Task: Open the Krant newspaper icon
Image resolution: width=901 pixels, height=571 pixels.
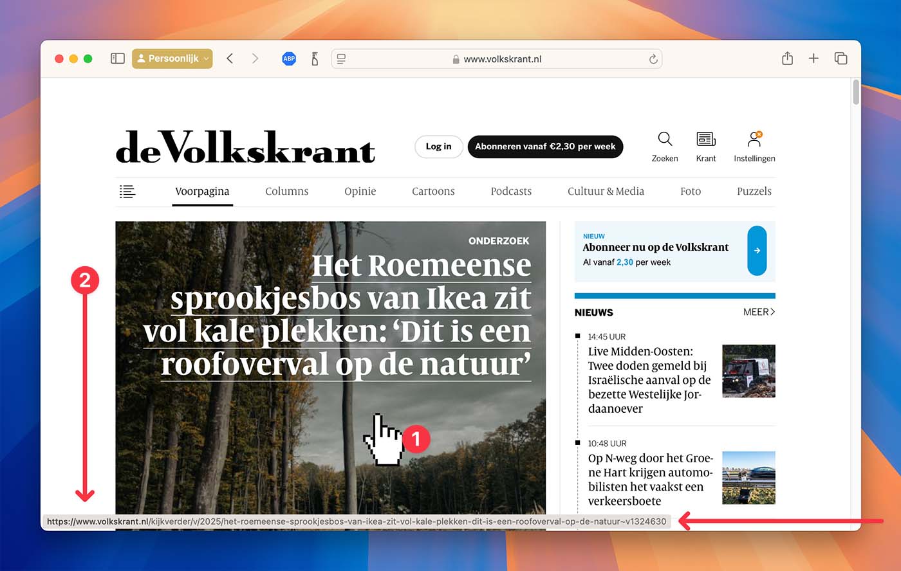Action: pos(705,139)
